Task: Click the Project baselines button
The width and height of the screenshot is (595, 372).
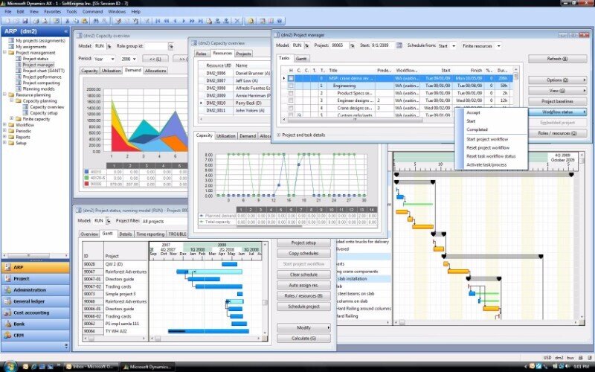Action: pyautogui.click(x=557, y=101)
